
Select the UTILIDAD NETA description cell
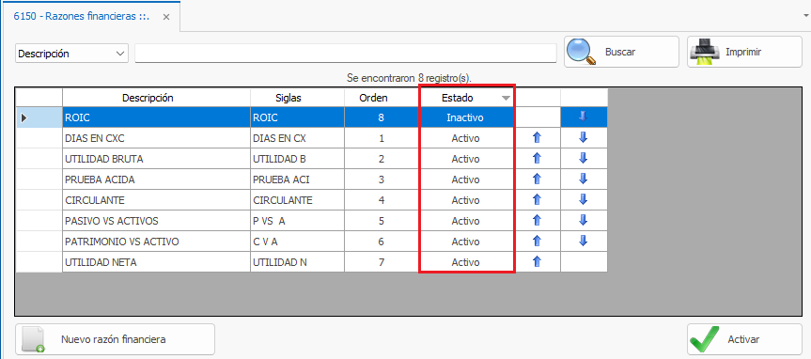156,262
